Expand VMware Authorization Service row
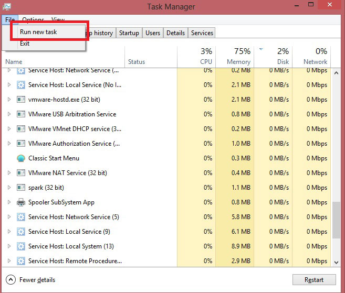 9,144
